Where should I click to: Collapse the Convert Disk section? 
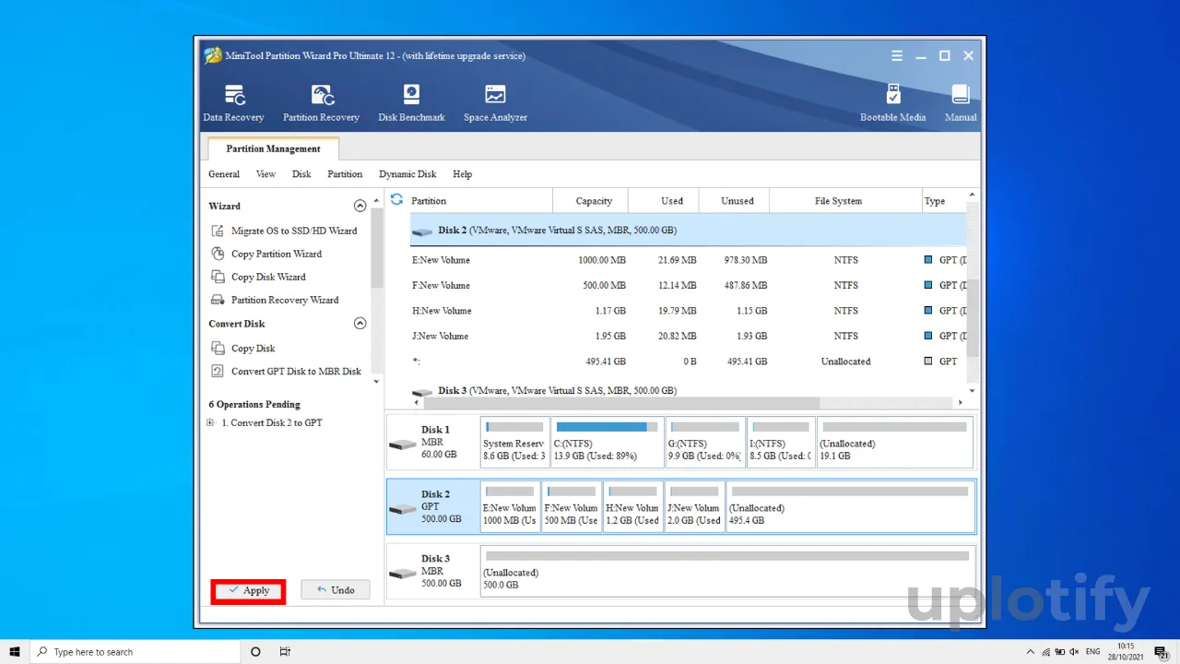[360, 324]
